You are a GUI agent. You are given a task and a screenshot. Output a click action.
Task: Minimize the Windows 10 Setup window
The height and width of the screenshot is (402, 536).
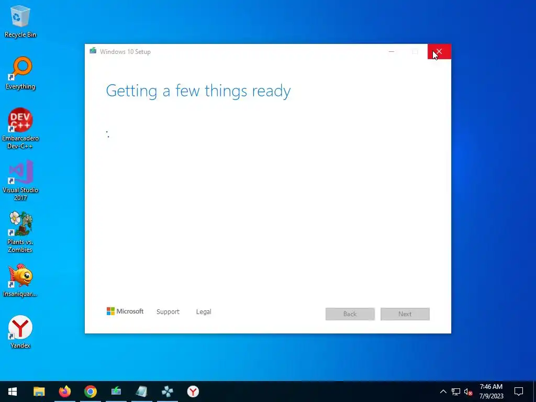(392, 52)
